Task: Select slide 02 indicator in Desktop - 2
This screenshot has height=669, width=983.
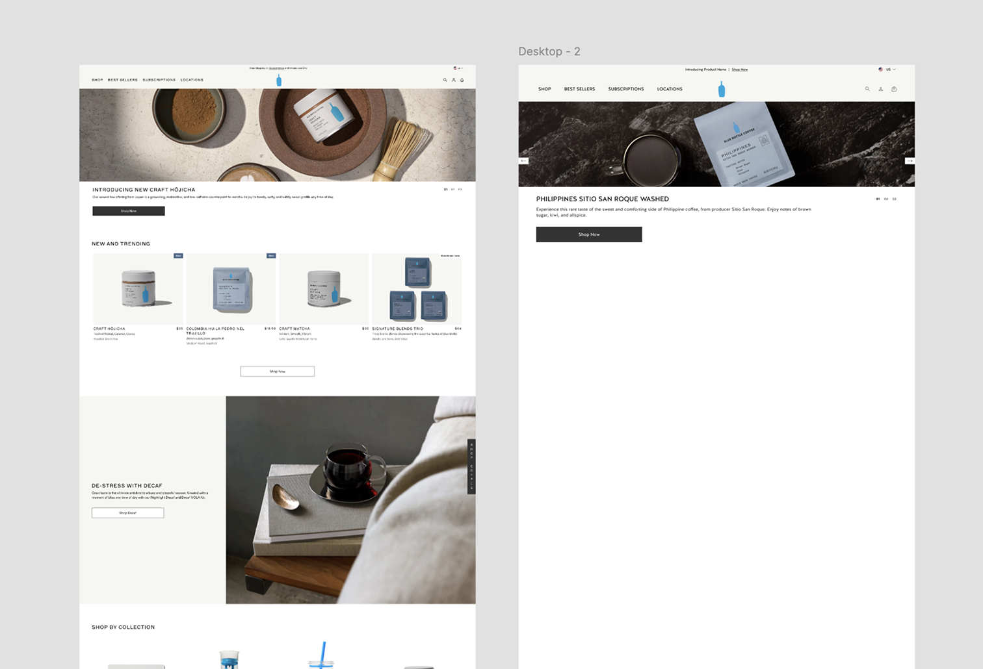Action: (x=886, y=199)
